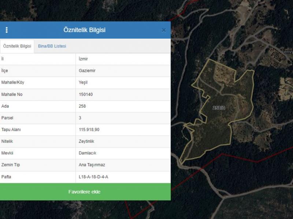
Task: Close the Öznitelik Bilgisi panel
Action: click(x=164, y=30)
